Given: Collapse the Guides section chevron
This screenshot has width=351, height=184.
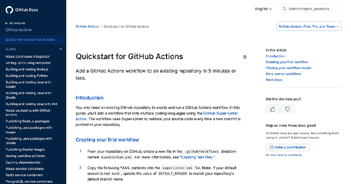Looking at the screenshot, I should (x=61, y=49).
